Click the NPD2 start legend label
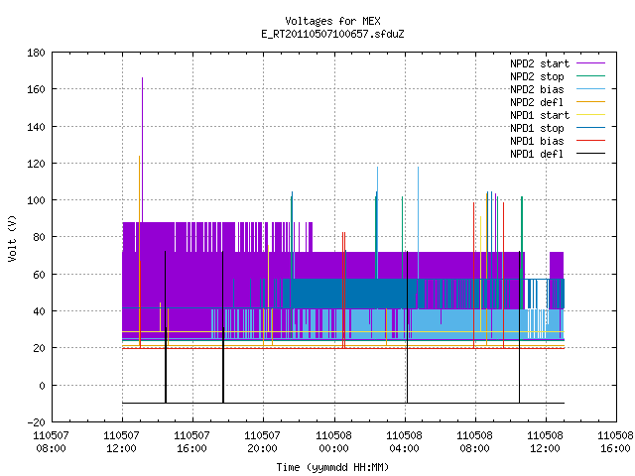 [x=540, y=63]
